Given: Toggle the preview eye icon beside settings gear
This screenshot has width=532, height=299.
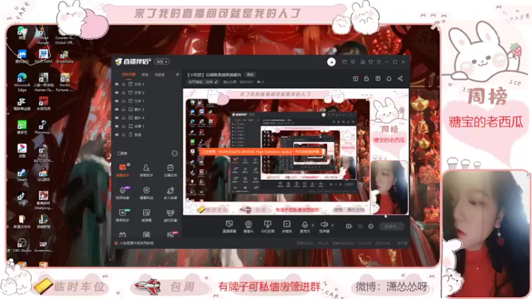Looking at the screenshot, I should 360,226.
